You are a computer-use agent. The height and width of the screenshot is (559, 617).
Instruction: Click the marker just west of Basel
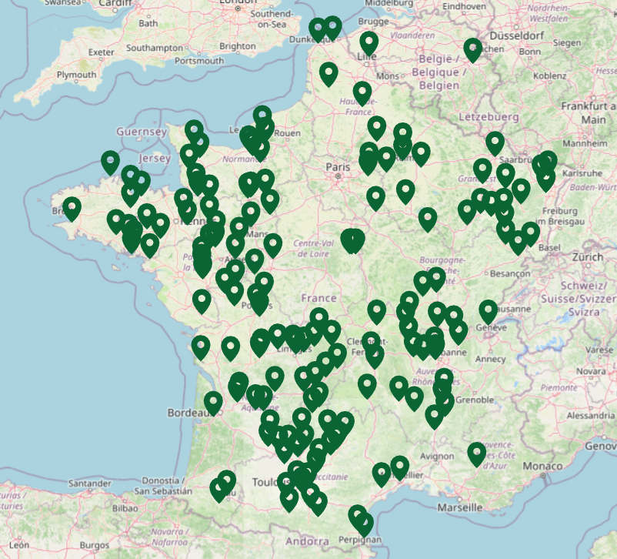[x=530, y=233]
